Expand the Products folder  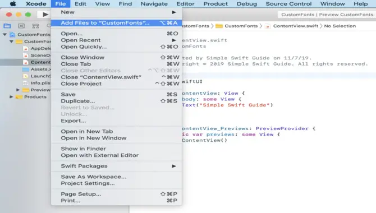tap(11, 97)
